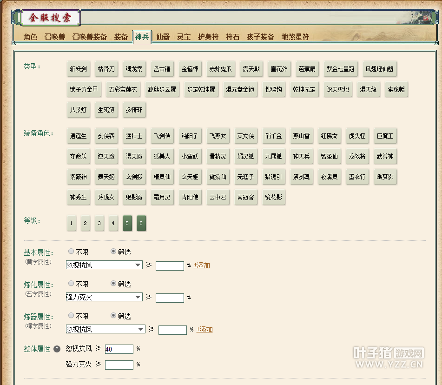
Task: Select level 5 filter
Action: tap(127, 223)
